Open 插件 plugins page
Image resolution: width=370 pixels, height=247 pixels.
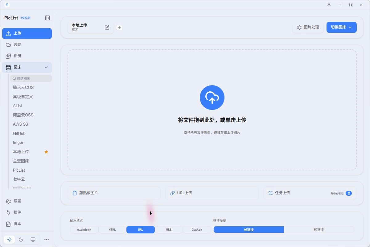click(x=27, y=212)
